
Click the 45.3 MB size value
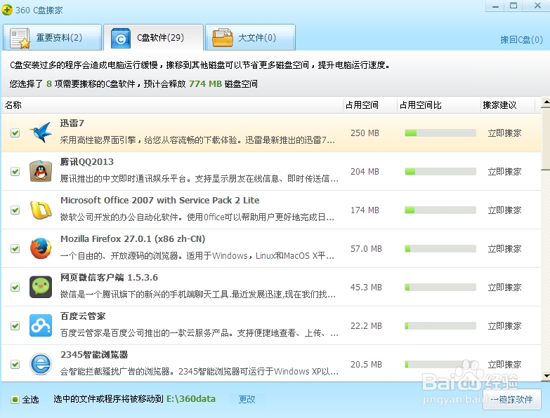coord(366,287)
